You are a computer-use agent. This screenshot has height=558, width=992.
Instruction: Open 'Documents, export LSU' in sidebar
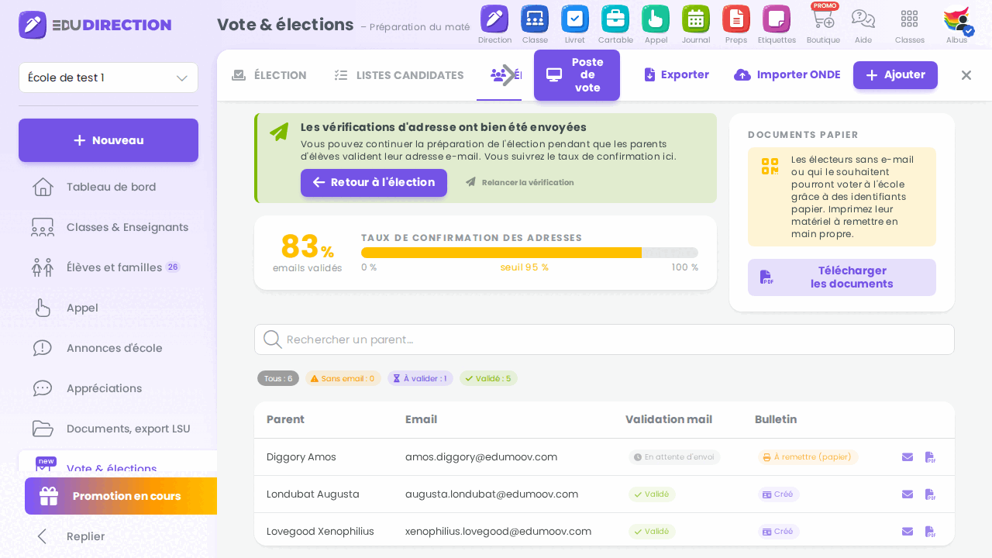(x=108, y=429)
